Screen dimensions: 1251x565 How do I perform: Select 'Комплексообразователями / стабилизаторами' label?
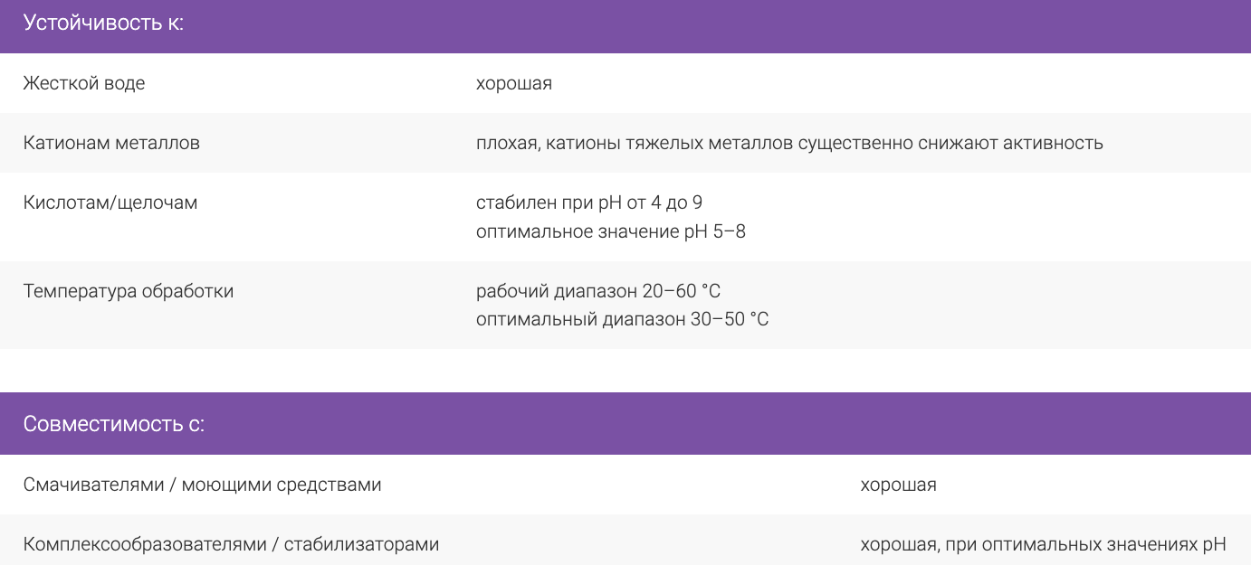231,544
